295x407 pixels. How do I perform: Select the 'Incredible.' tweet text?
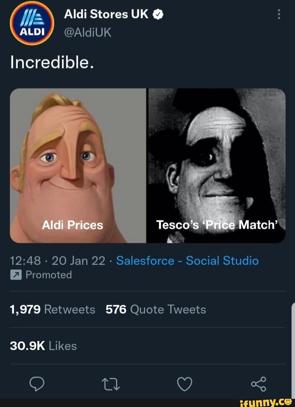(x=52, y=62)
